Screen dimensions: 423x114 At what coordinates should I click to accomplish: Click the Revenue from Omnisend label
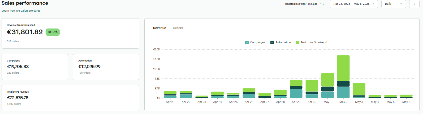point(21,25)
